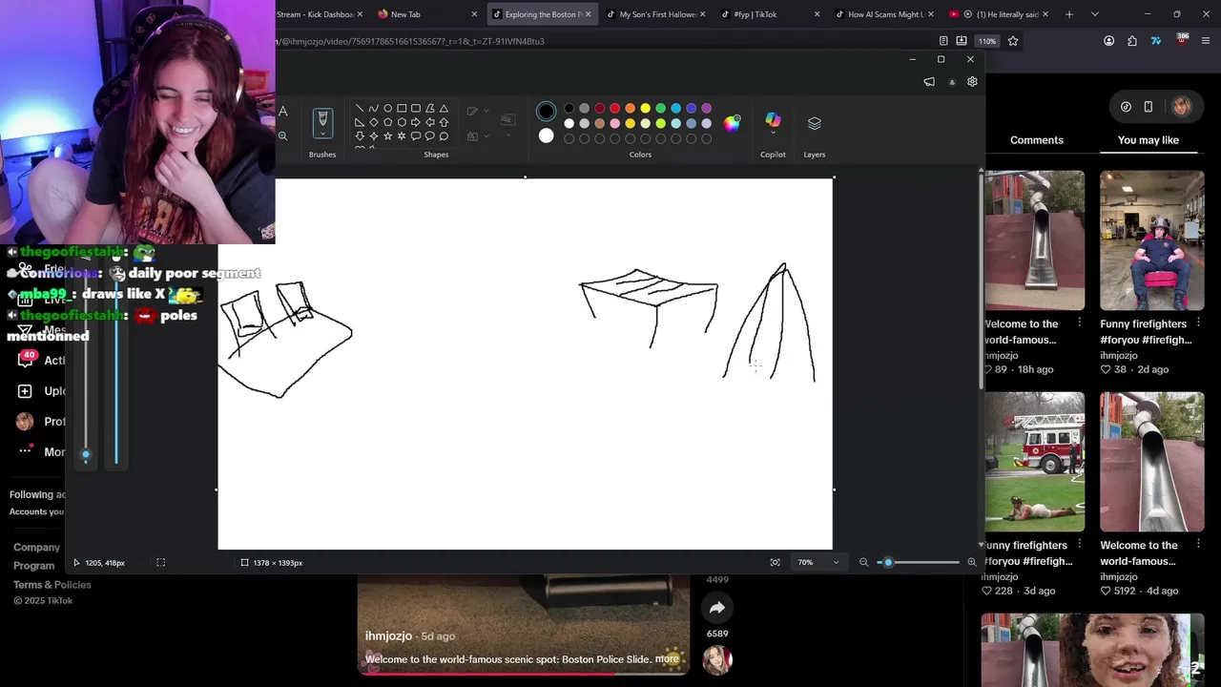The width and height of the screenshot is (1221, 687).
Task: Toggle Firefox reader view icon
Action: tap(943, 41)
